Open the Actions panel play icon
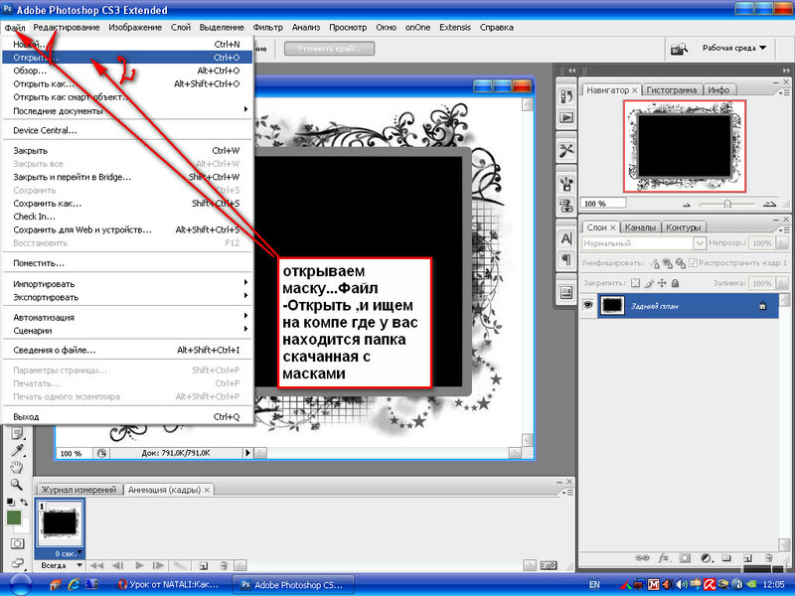This screenshot has height=596, width=795. click(x=566, y=118)
